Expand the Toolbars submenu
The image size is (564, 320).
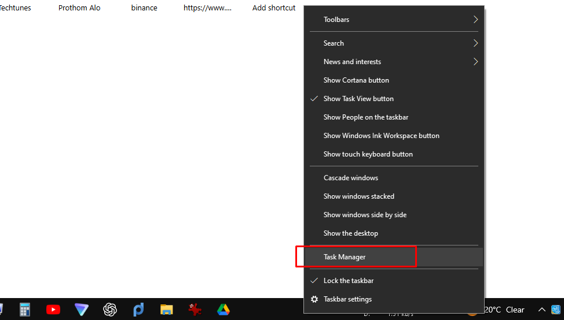tap(394, 20)
